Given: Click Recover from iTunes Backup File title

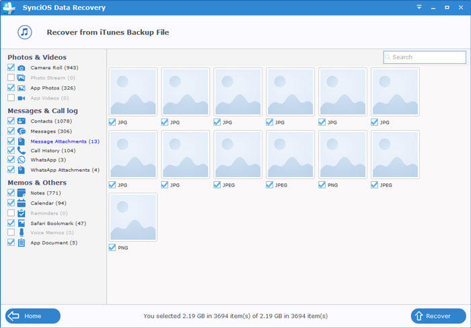Looking at the screenshot, I should [x=108, y=32].
